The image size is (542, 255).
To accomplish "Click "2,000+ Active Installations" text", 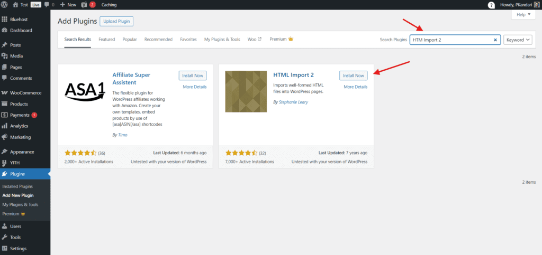I will 89,162.
